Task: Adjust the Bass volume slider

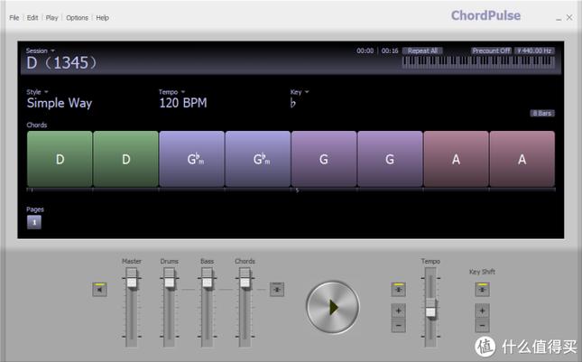Action: pyautogui.click(x=208, y=282)
